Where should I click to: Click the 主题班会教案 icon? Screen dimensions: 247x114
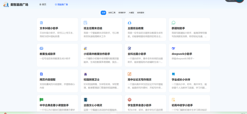(129, 23)
